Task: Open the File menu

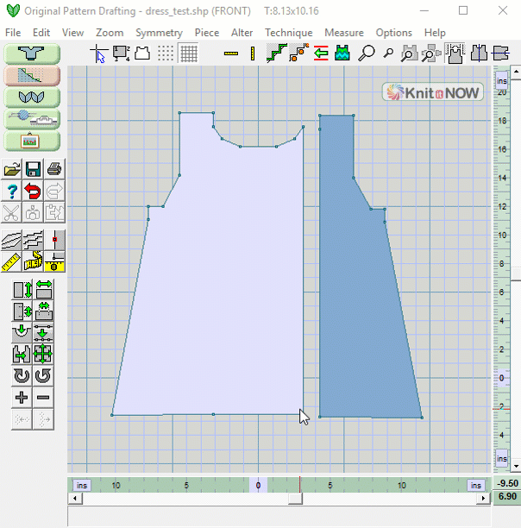Action: [13, 33]
